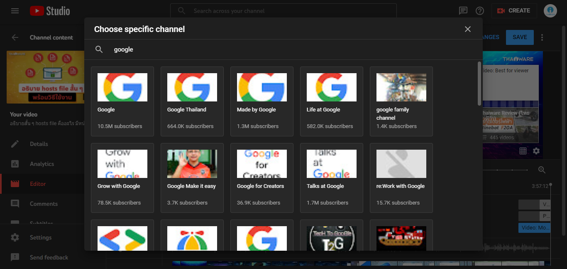Click the Details pencil icon

pyautogui.click(x=15, y=144)
